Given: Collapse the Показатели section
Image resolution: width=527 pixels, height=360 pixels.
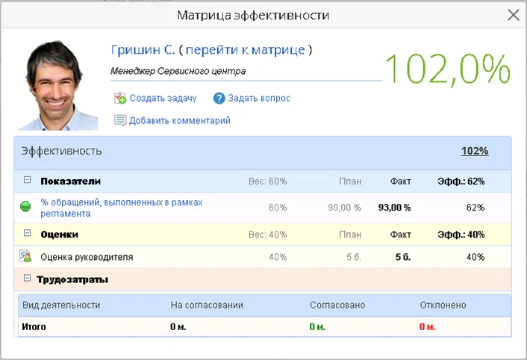Looking at the screenshot, I should click(x=27, y=180).
